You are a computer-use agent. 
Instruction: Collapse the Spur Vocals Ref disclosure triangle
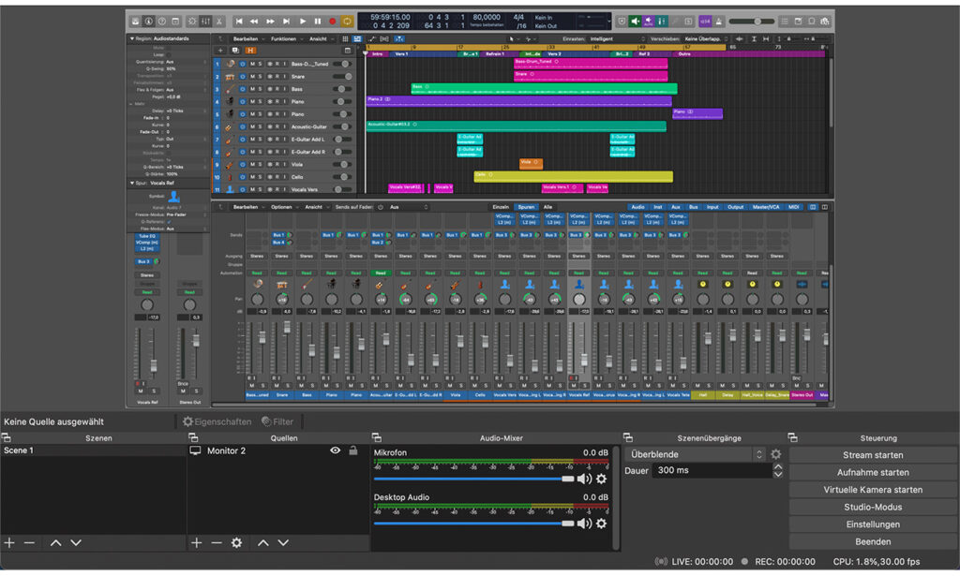pyautogui.click(x=131, y=183)
